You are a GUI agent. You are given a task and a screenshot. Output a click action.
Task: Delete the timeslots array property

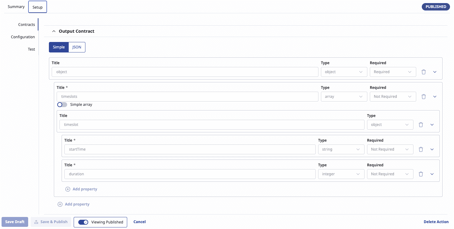point(424,96)
